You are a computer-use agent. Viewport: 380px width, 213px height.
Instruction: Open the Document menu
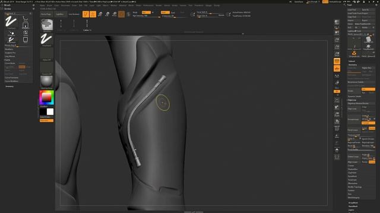click(x=65, y=5)
